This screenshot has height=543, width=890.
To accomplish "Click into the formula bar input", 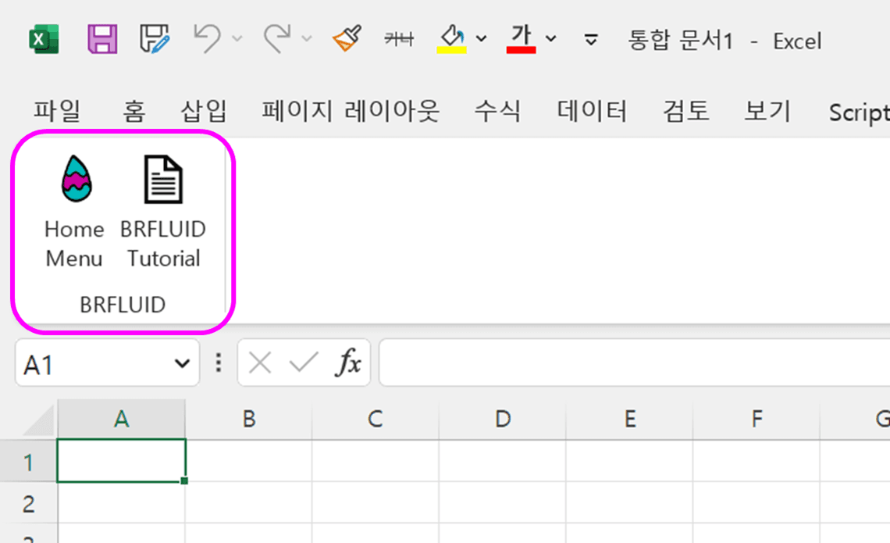I will pyautogui.click(x=635, y=363).
